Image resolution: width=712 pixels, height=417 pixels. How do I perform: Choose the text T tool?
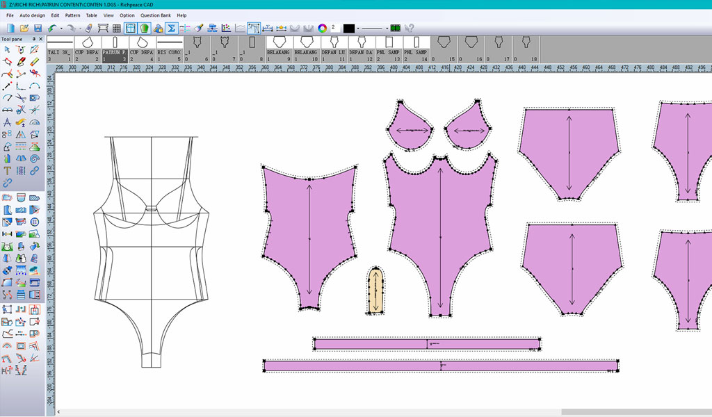[x=7, y=170]
